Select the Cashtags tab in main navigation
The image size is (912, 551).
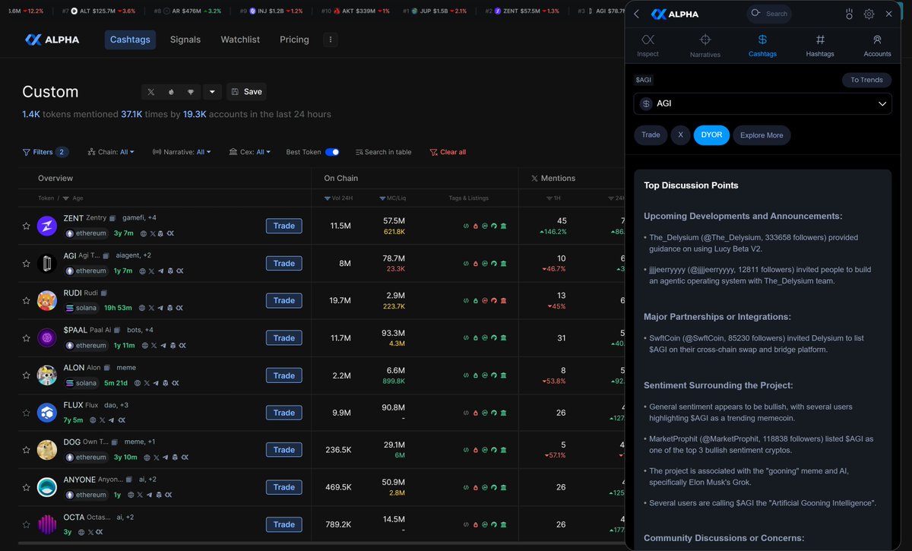(130, 40)
